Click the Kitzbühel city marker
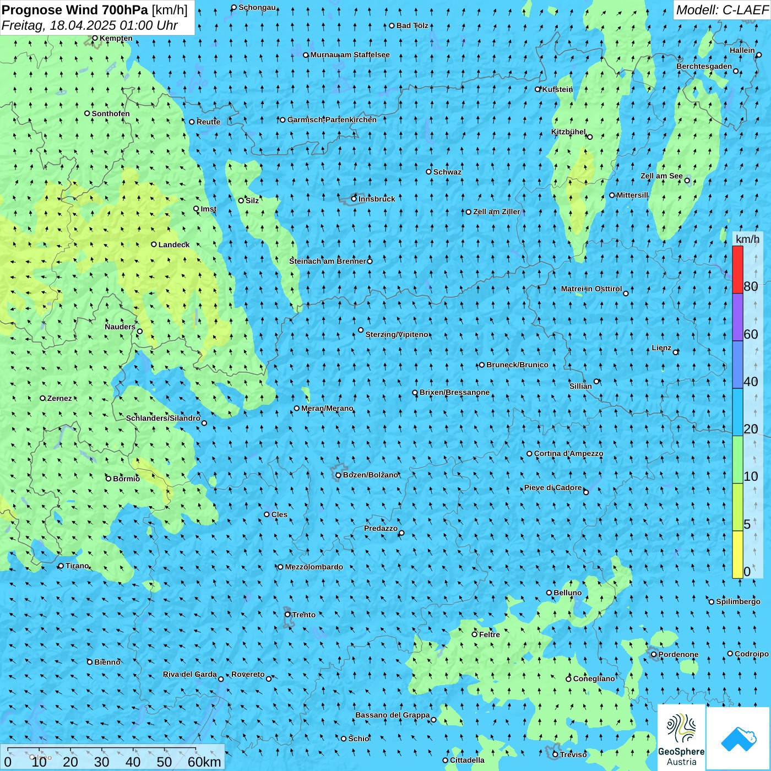 (x=590, y=137)
